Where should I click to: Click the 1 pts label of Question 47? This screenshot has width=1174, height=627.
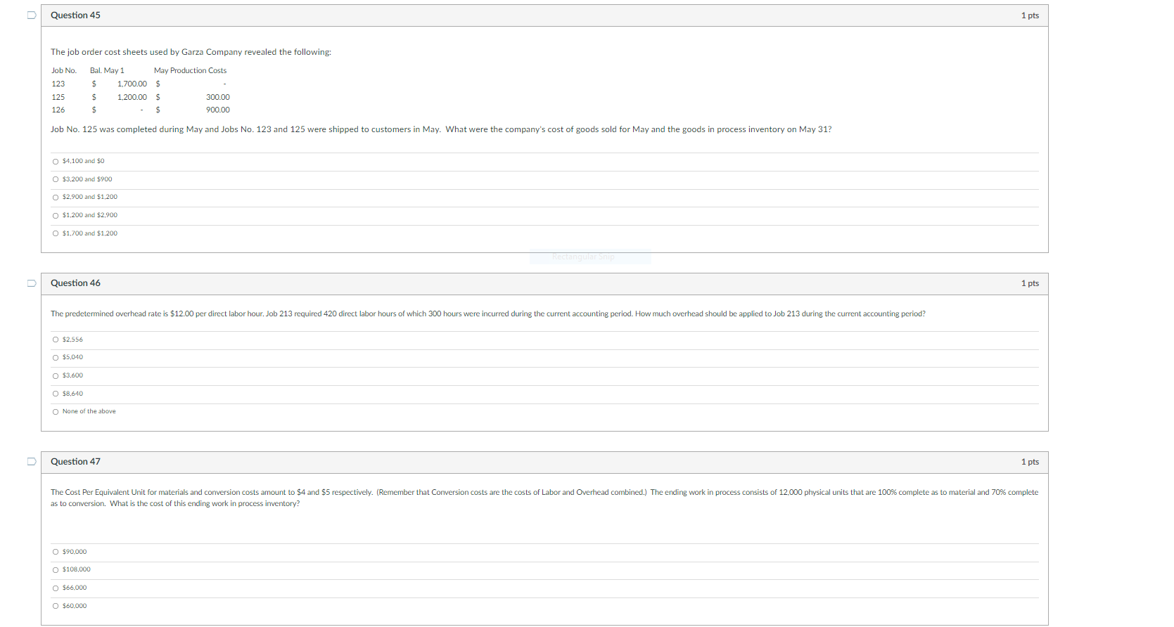pos(1030,462)
